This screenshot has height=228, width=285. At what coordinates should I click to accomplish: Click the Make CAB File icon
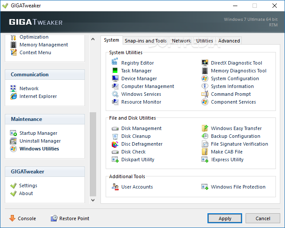tap(205, 152)
